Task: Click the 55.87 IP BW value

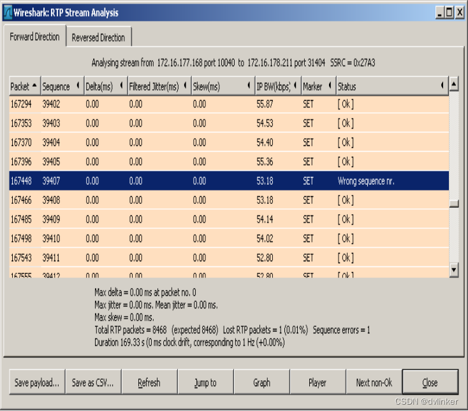Action: (x=265, y=104)
